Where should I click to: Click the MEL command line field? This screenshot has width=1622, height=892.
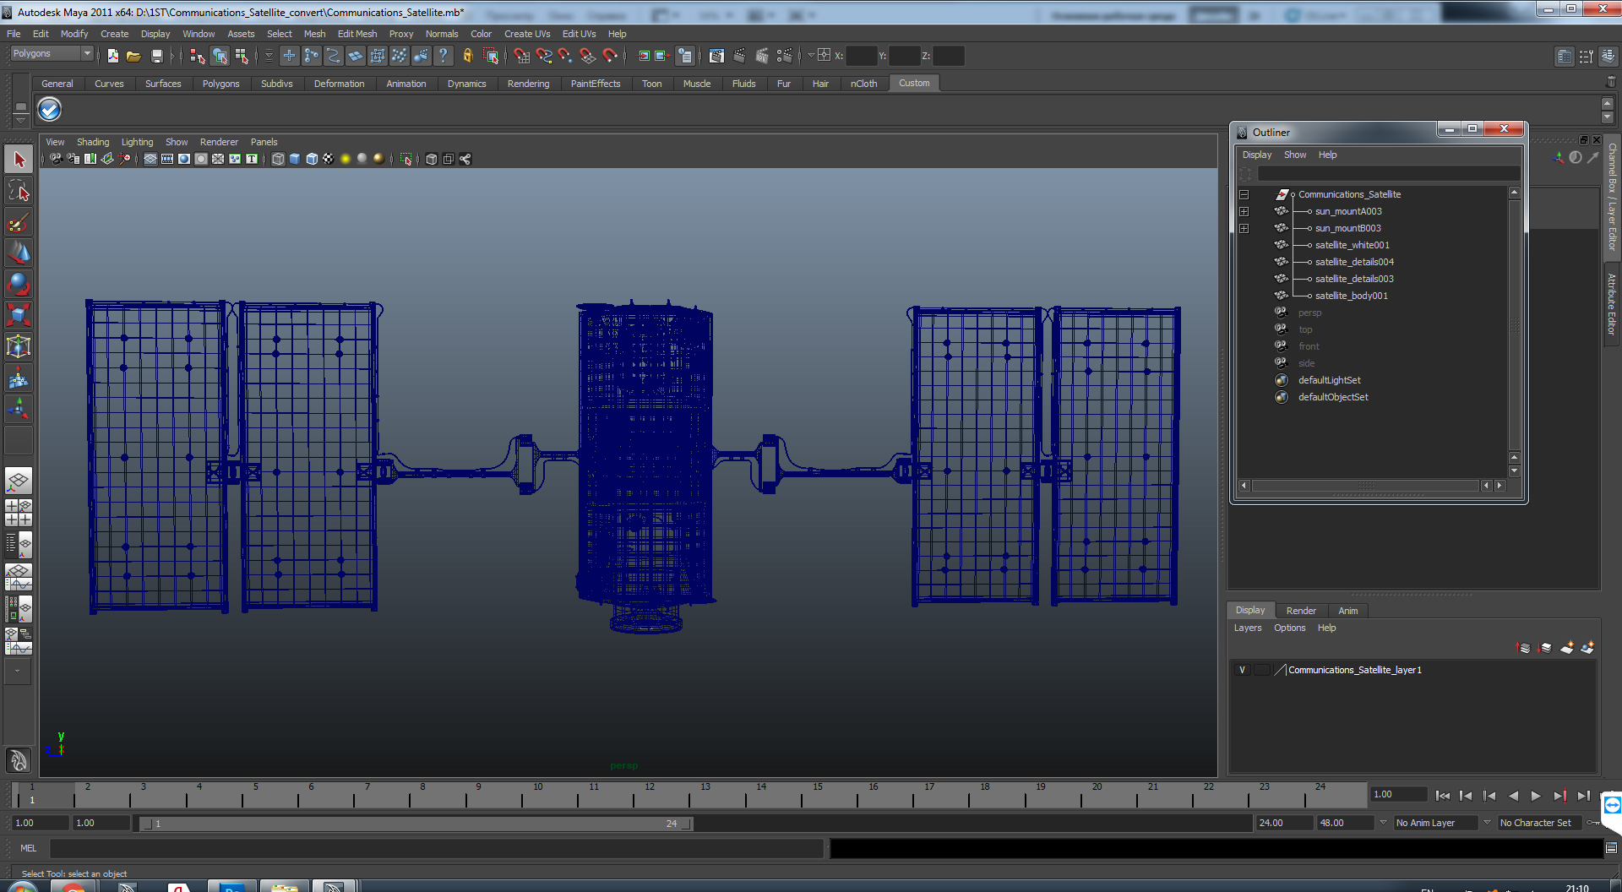click(437, 848)
